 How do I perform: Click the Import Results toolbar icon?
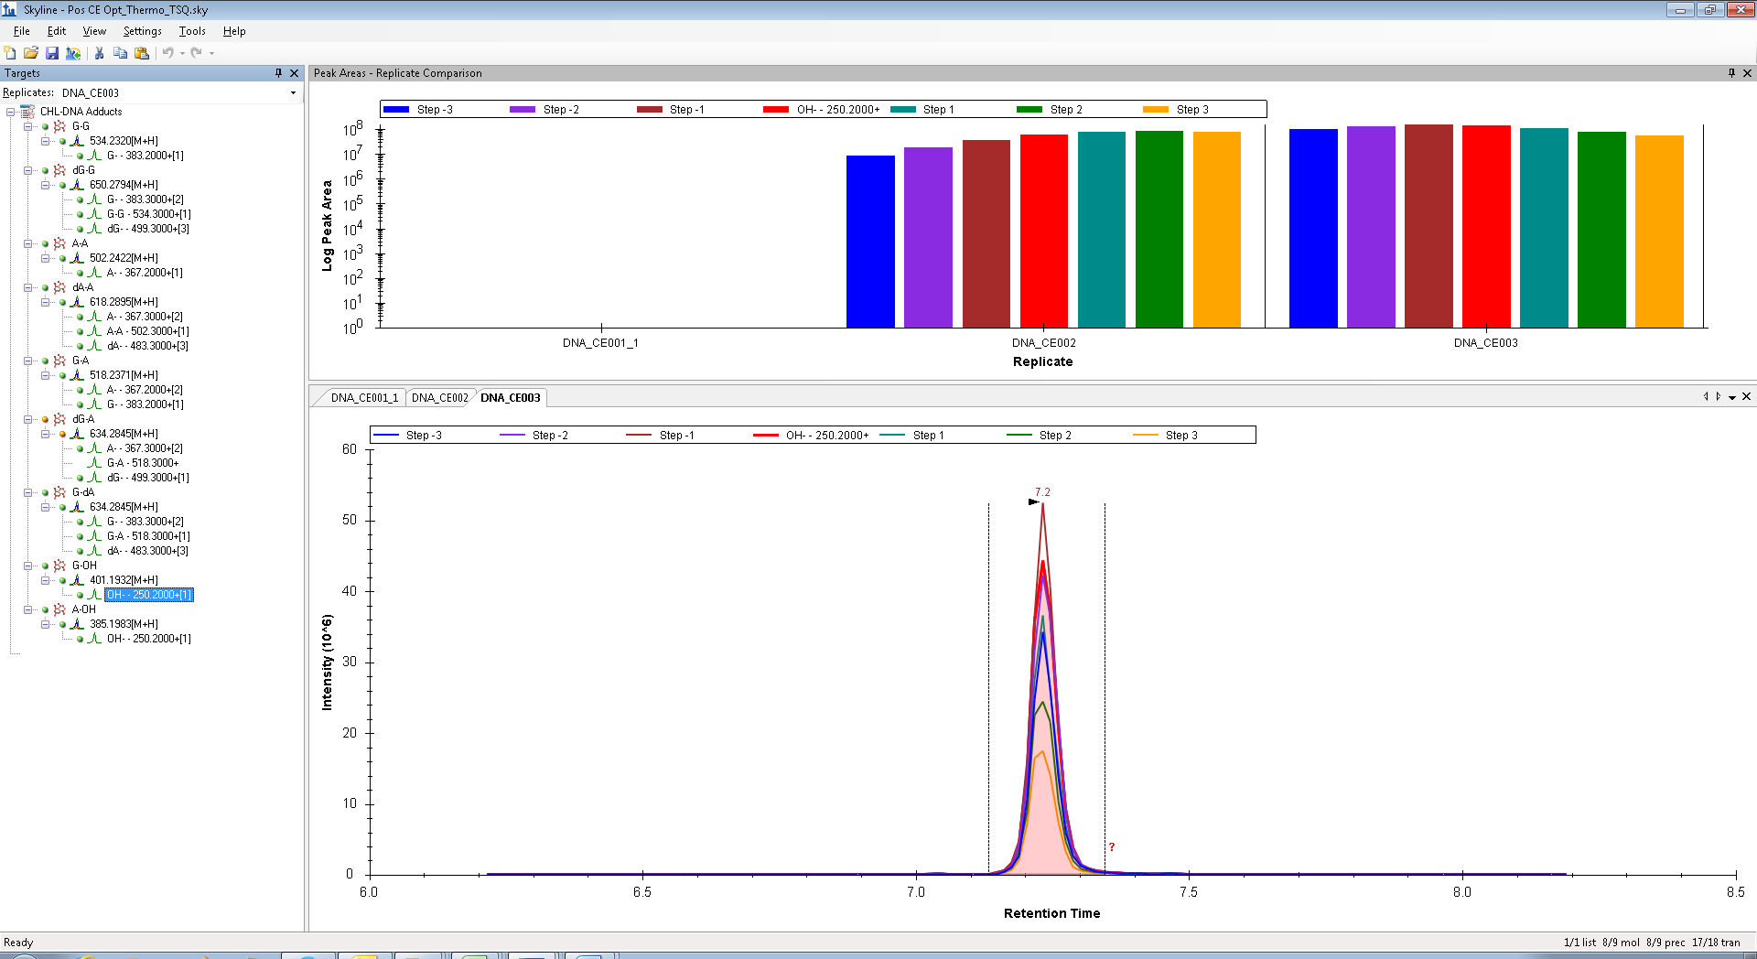pos(73,53)
